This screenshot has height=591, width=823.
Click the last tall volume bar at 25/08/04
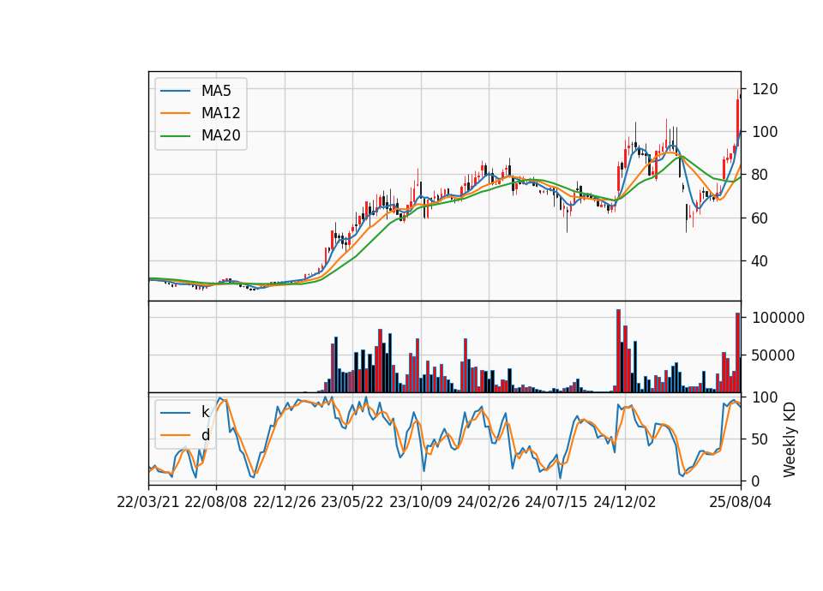pyautogui.click(x=737, y=352)
